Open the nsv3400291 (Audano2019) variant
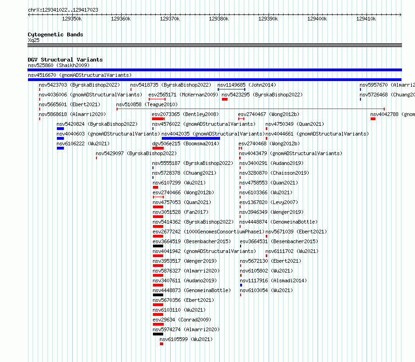Viewport: 415px width, 362px height. 271,163
